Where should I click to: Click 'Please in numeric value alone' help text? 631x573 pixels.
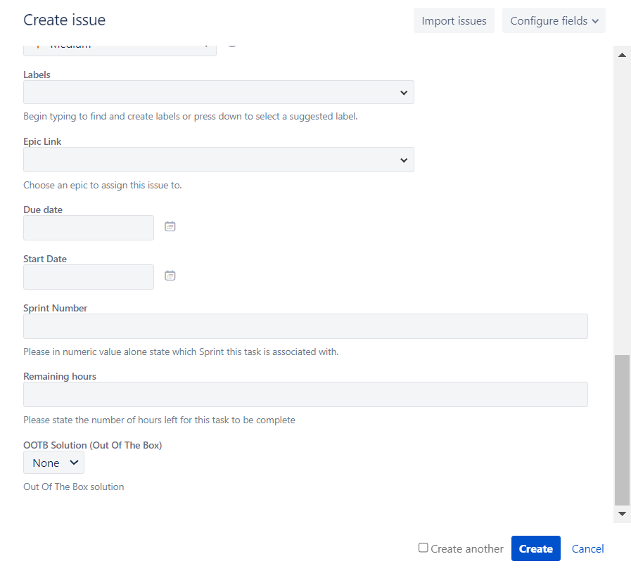pyautogui.click(x=181, y=352)
